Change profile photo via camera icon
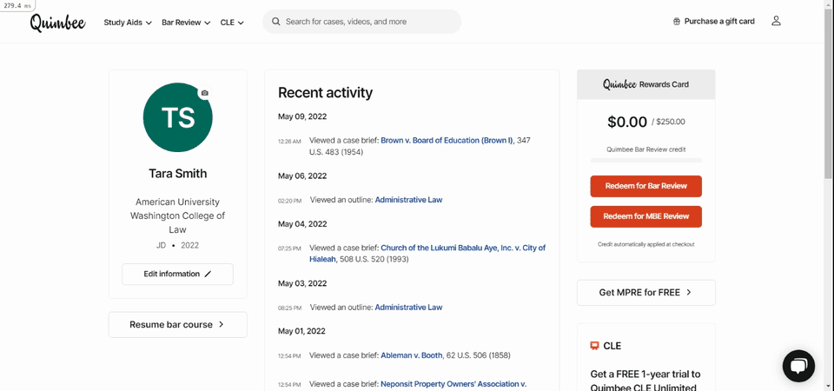The height and width of the screenshot is (391, 834). [205, 93]
